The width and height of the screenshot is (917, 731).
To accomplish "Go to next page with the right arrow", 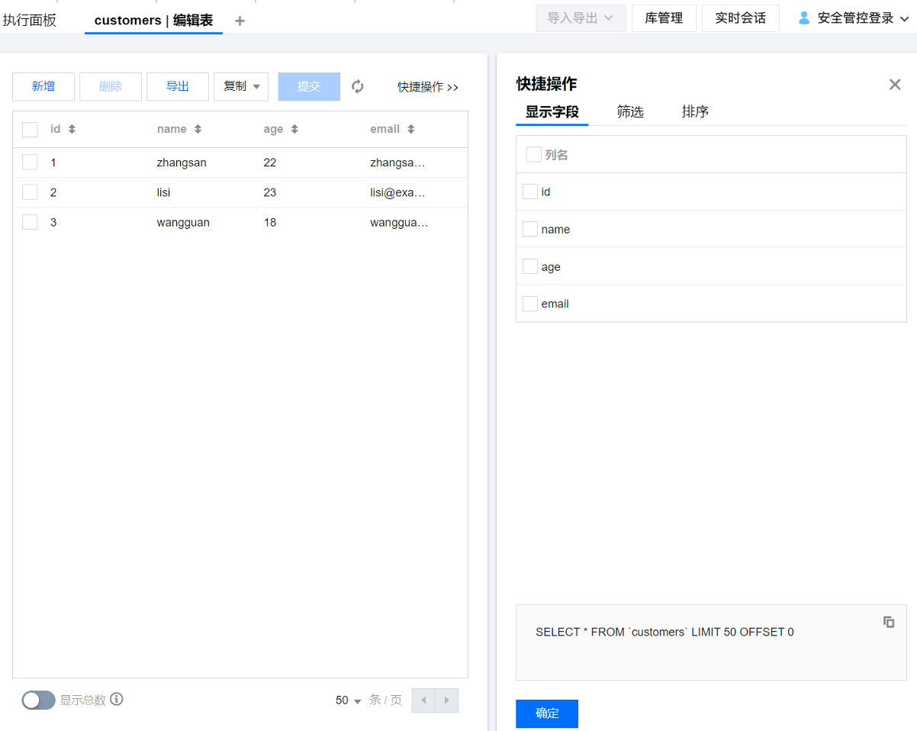I will [x=447, y=700].
